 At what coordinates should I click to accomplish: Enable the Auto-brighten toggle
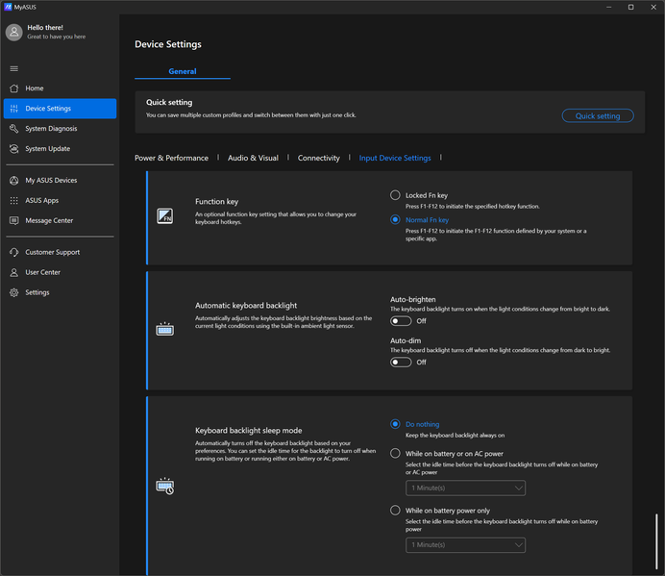pos(401,321)
